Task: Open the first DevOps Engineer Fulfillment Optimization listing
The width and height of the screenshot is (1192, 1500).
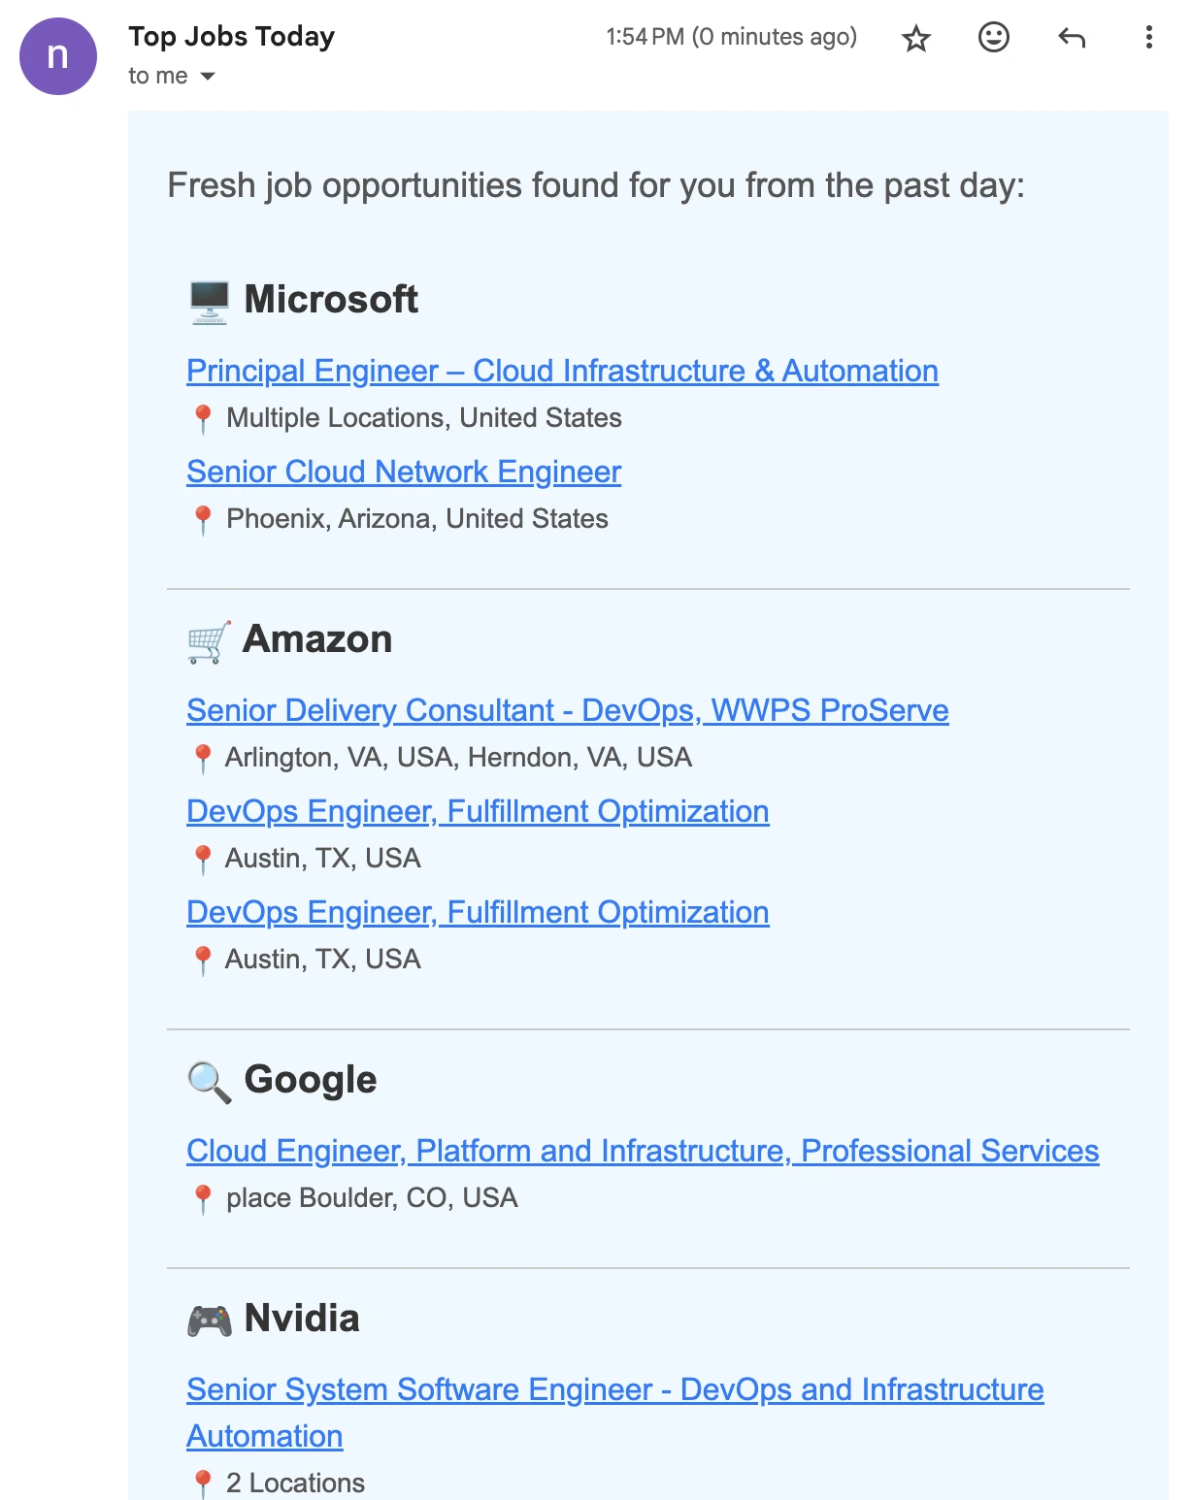Action: tap(478, 812)
